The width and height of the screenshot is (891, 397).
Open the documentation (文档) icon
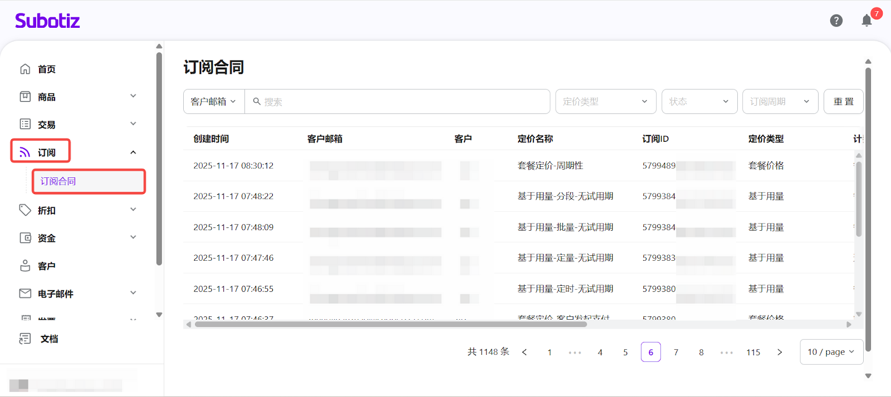coord(25,339)
